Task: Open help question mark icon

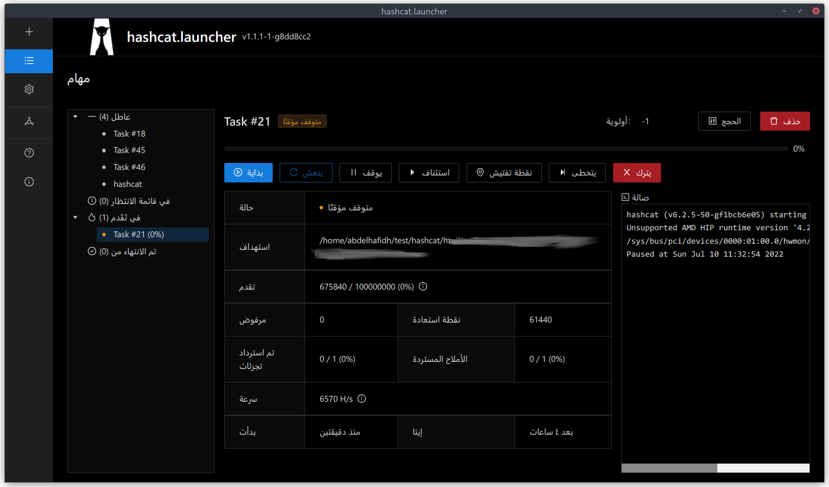Action: point(29,153)
